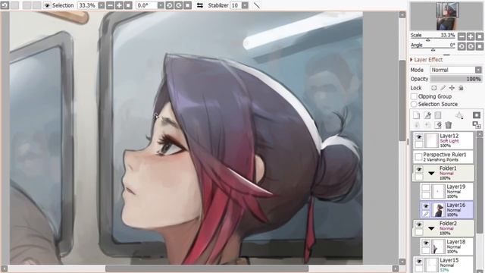485x273 pixels.
Task: Click the navigator thumbnail preview
Action: click(x=447, y=16)
